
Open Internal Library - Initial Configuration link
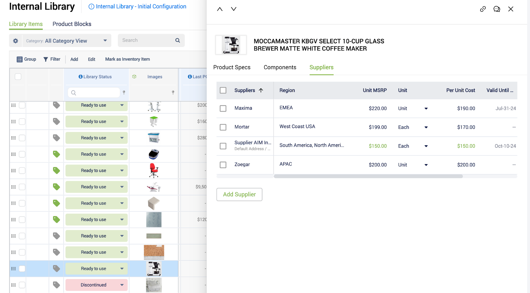click(x=141, y=7)
